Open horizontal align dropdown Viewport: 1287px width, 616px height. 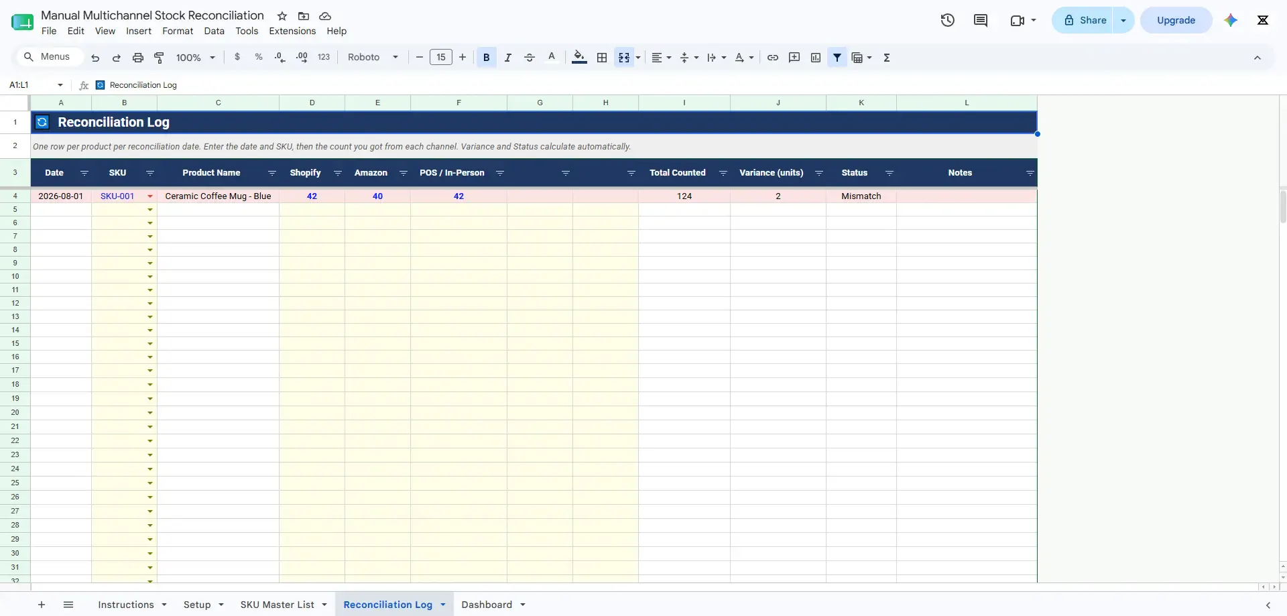662,58
